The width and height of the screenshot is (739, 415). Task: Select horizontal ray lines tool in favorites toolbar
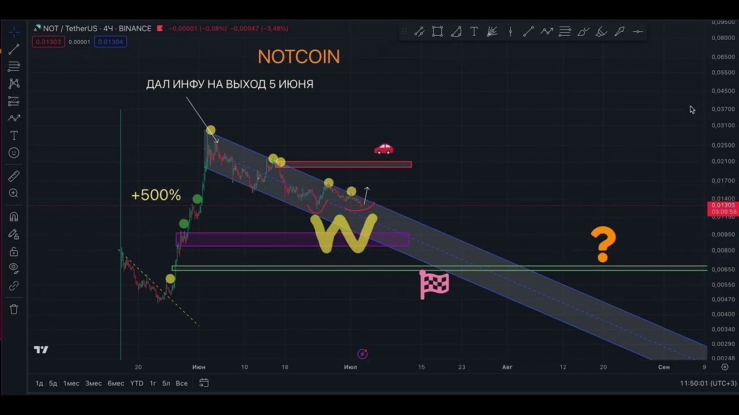[565, 32]
